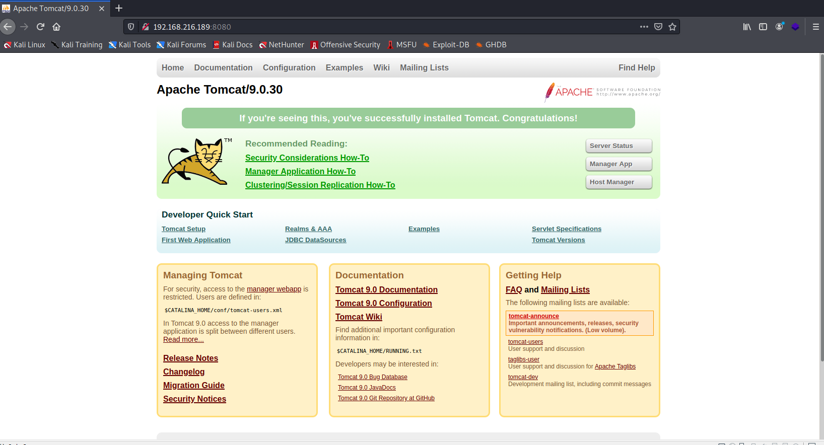Click the Tomcat cat mascot image

tap(196, 161)
